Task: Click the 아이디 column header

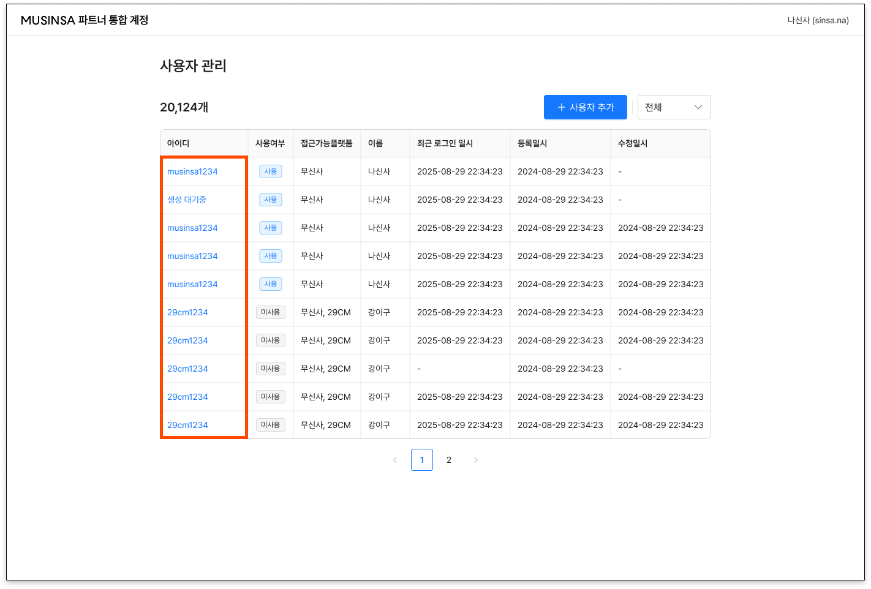Action: point(178,143)
